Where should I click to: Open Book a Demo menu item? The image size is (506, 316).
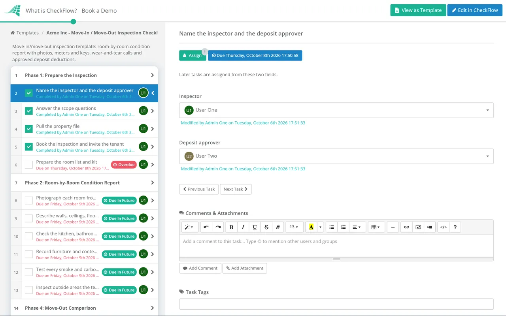[99, 11]
